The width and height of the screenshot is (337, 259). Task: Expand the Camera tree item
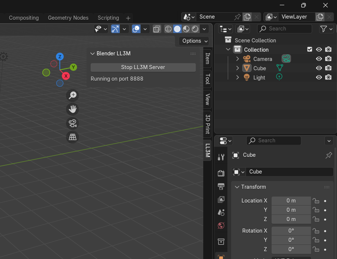click(x=238, y=59)
